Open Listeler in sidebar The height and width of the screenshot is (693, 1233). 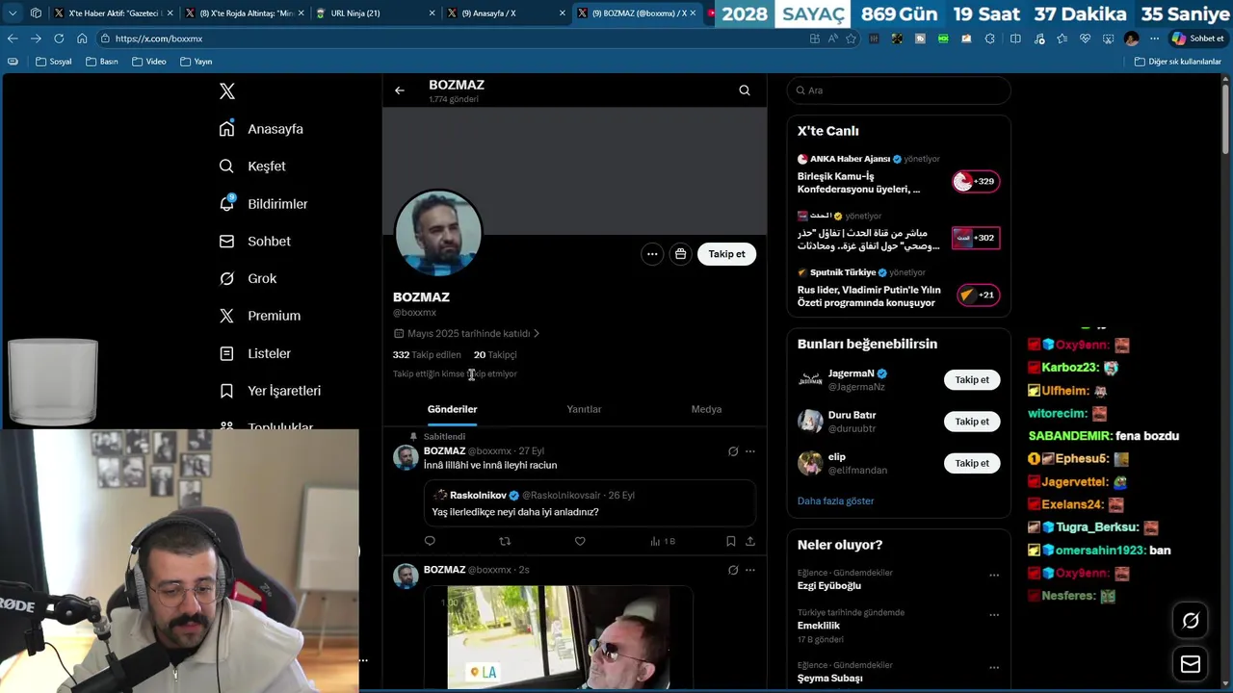(254, 353)
